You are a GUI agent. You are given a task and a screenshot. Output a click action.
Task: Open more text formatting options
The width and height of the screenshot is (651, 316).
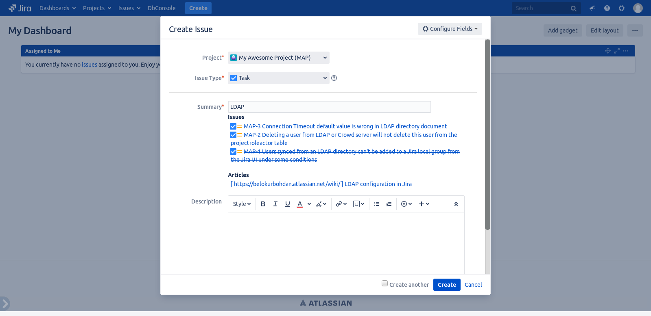pos(321,204)
